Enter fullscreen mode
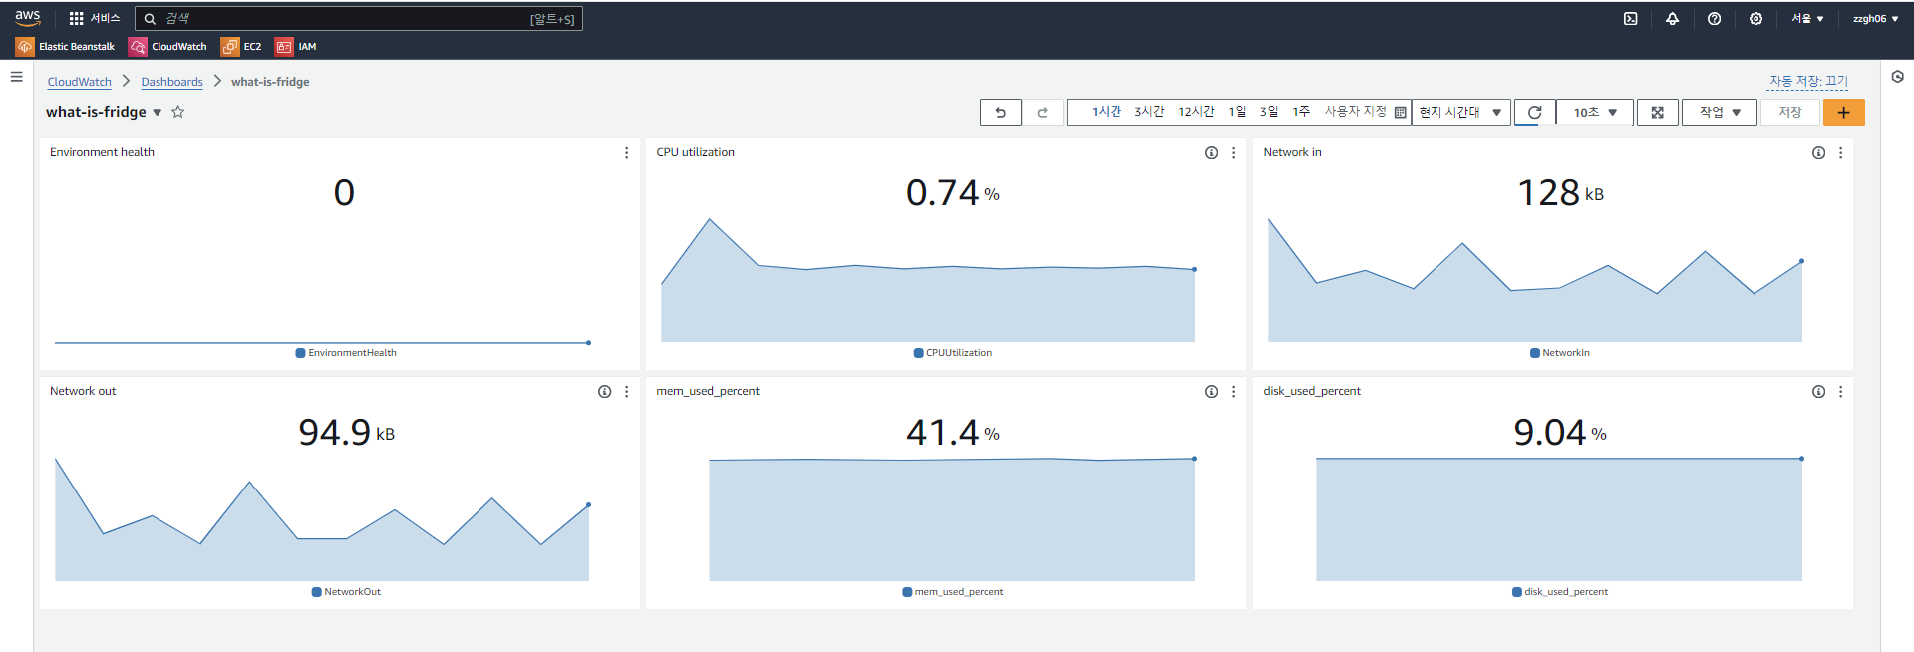The width and height of the screenshot is (1914, 652). (x=1657, y=113)
